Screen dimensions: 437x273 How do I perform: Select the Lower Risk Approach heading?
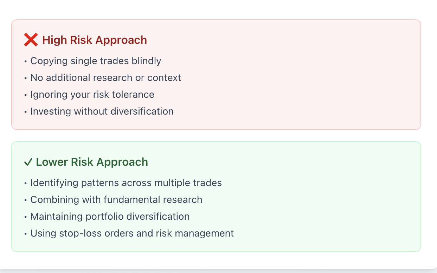tap(86, 162)
